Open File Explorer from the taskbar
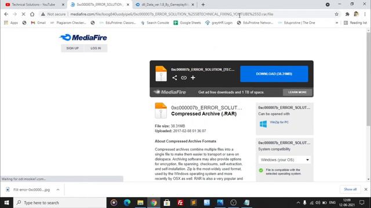 pyautogui.click(x=140, y=203)
